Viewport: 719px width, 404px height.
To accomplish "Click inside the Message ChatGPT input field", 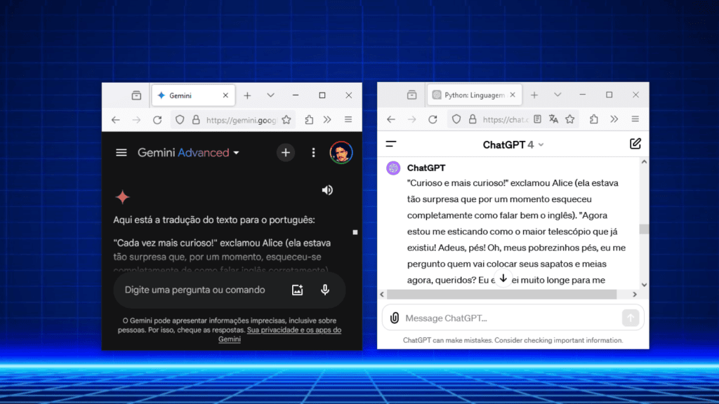I will point(492,317).
